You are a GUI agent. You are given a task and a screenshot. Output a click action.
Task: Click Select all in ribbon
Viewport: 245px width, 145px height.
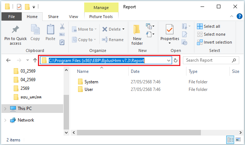click(211, 26)
